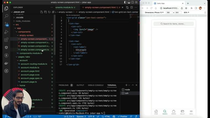
Task: Open Chrome profile avatar
Action: tap(200, 8)
